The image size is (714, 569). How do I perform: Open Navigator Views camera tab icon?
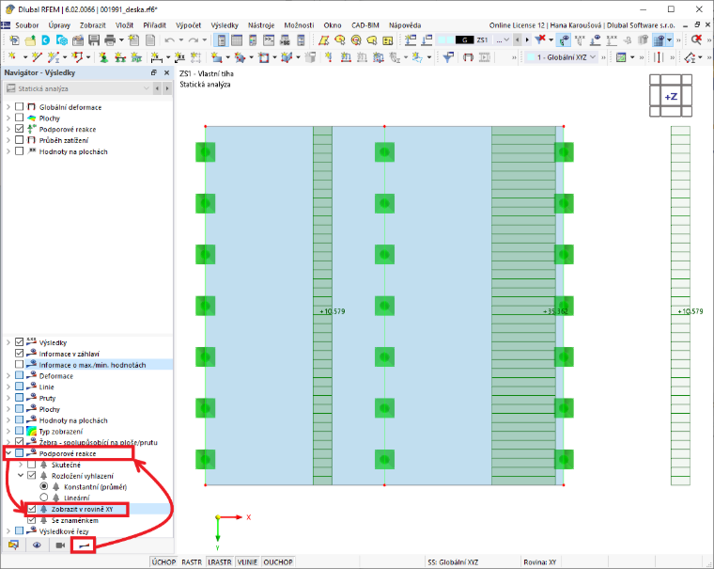click(x=60, y=545)
